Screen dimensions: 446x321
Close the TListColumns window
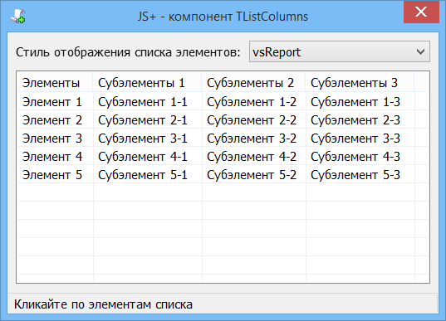(x=421, y=12)
